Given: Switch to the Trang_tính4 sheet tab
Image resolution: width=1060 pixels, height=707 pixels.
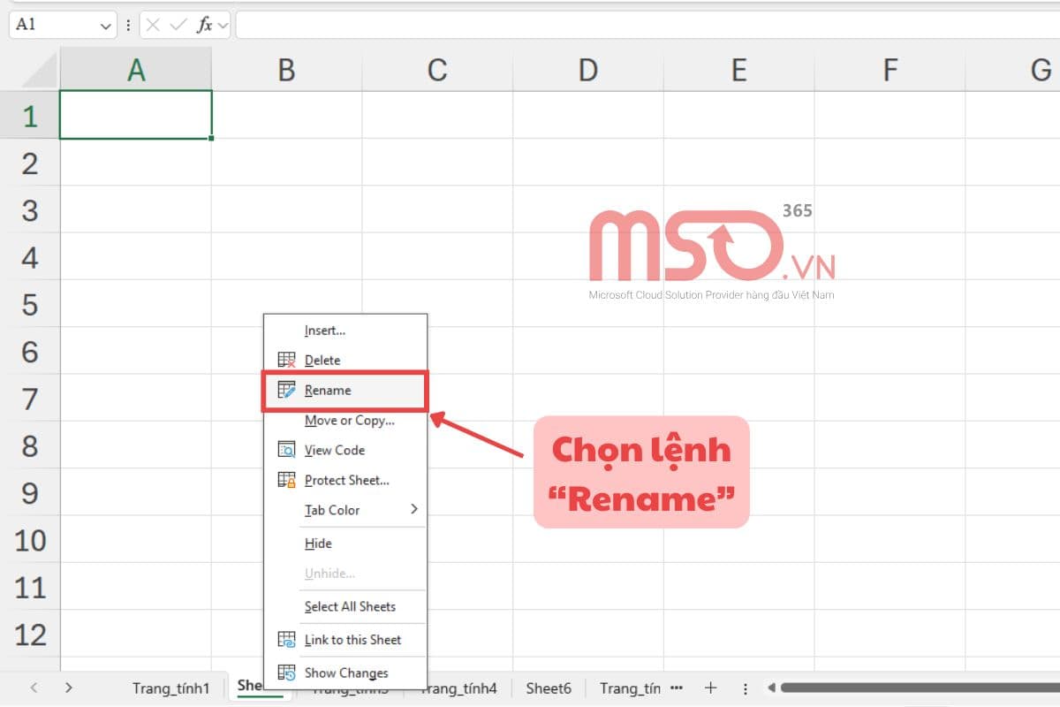Looking at the screenshot, I should 459,688.
